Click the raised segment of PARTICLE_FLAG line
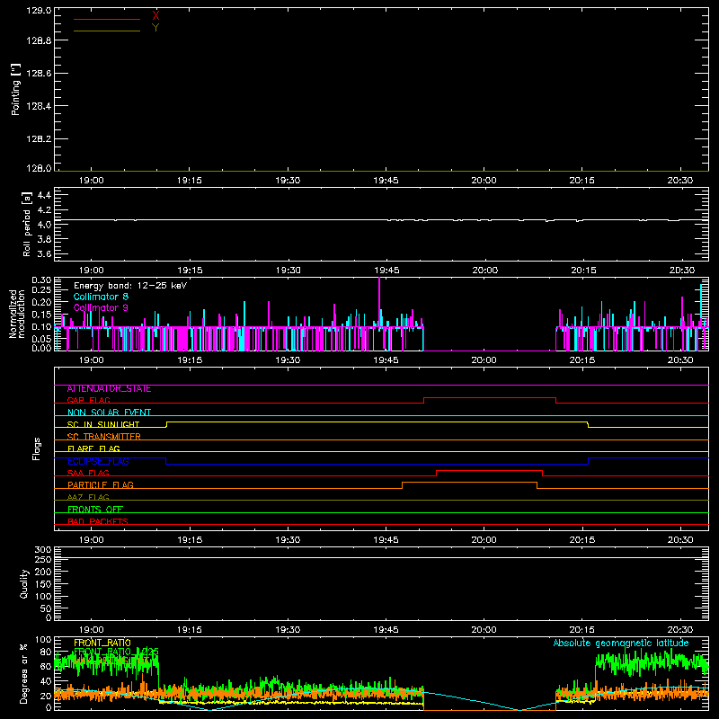The height and width of the screenshot is (719, 719). pyautogui.click(x=469, y=483)
